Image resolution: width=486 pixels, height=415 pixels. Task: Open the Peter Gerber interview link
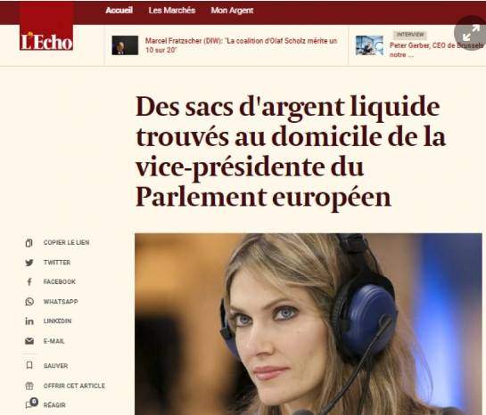pyautogui.click(x=437, y=50)
